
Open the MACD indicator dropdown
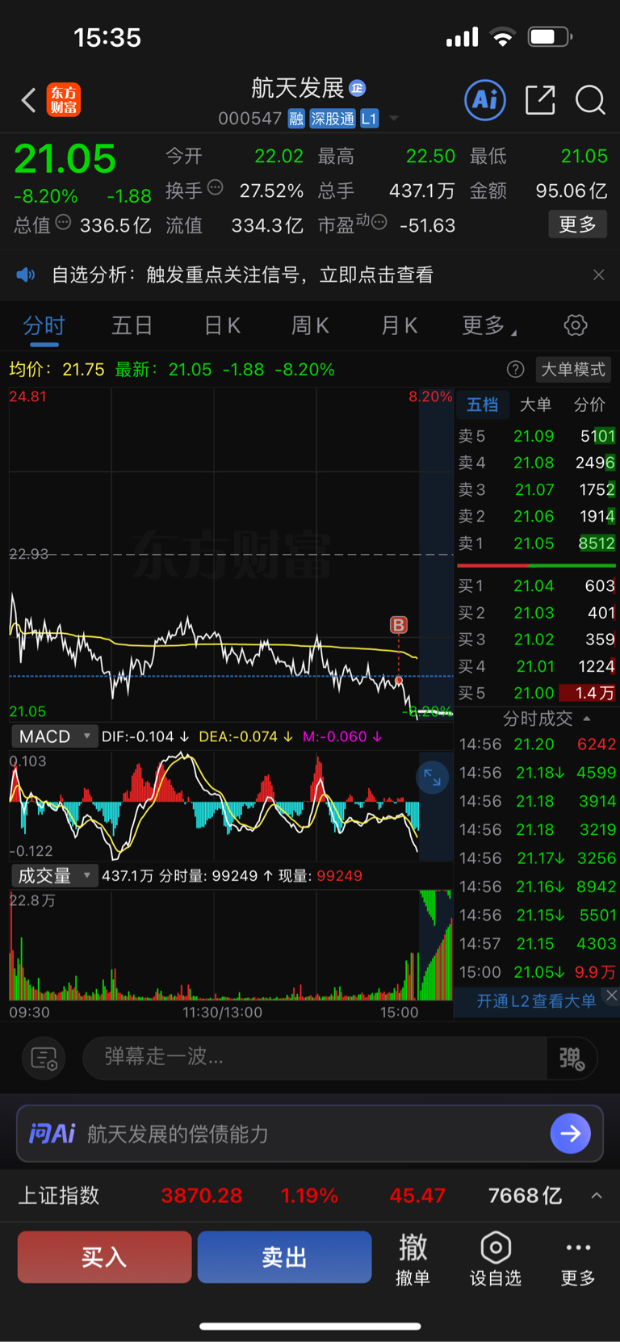pyautogui.click(x=54, y=736)
